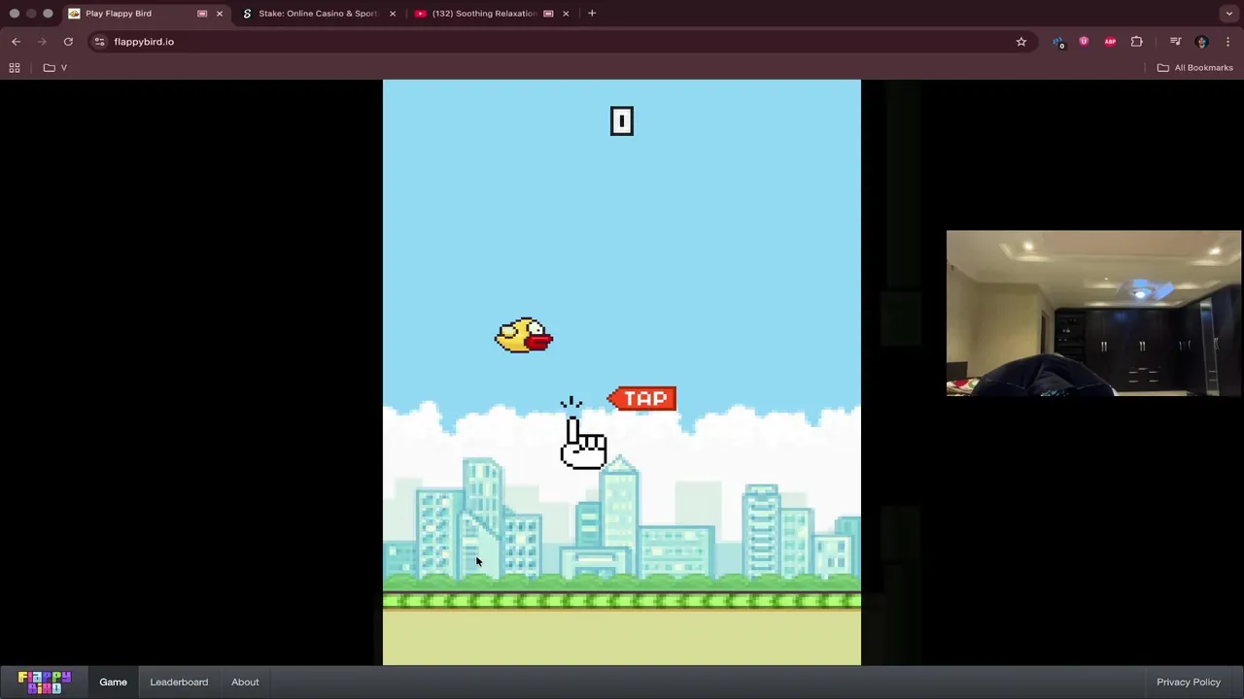1244x699 pixels.
Task: Open the Chrome three-dot menu
Action: pyautogui.click(x=1227, y=42)
